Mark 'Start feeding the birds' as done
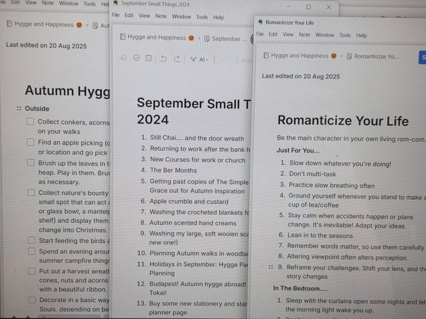426x319 pixels. coord(30,240)
